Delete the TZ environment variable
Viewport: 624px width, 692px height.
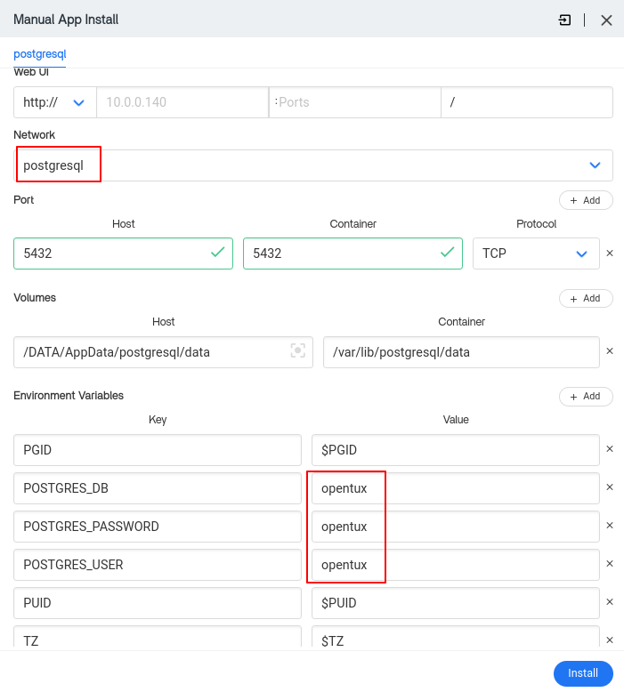(x=610, y=640)
